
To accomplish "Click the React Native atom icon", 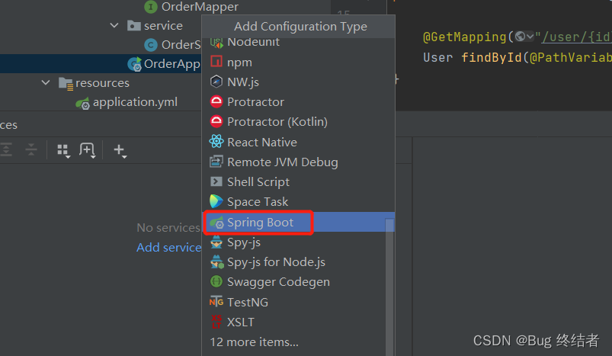I will pos(216,141).
